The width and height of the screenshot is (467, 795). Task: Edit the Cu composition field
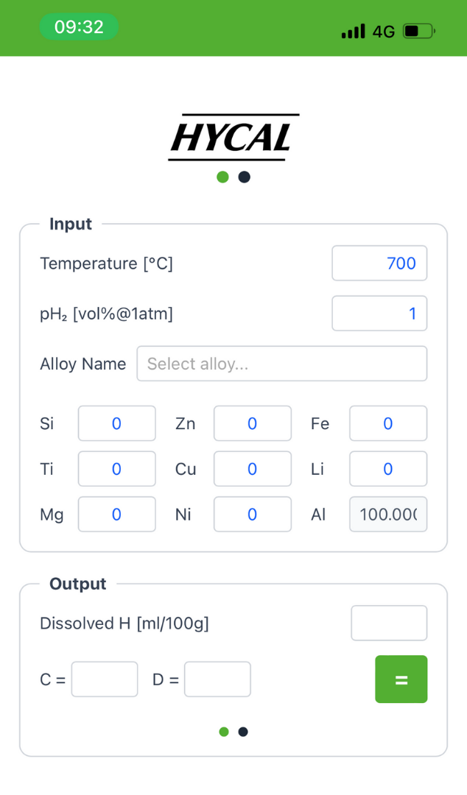253,469
